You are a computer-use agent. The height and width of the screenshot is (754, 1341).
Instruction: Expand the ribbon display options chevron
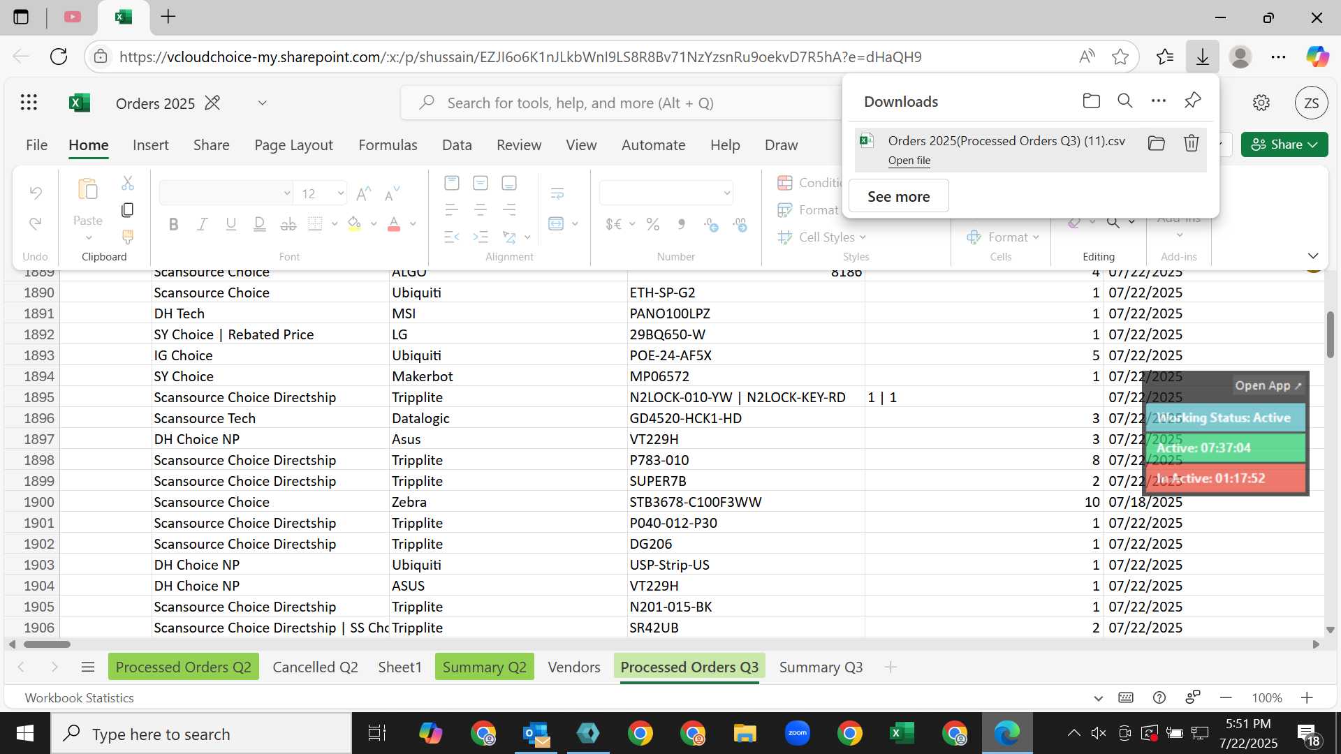pyautogui.click(x=1313, y=256)
